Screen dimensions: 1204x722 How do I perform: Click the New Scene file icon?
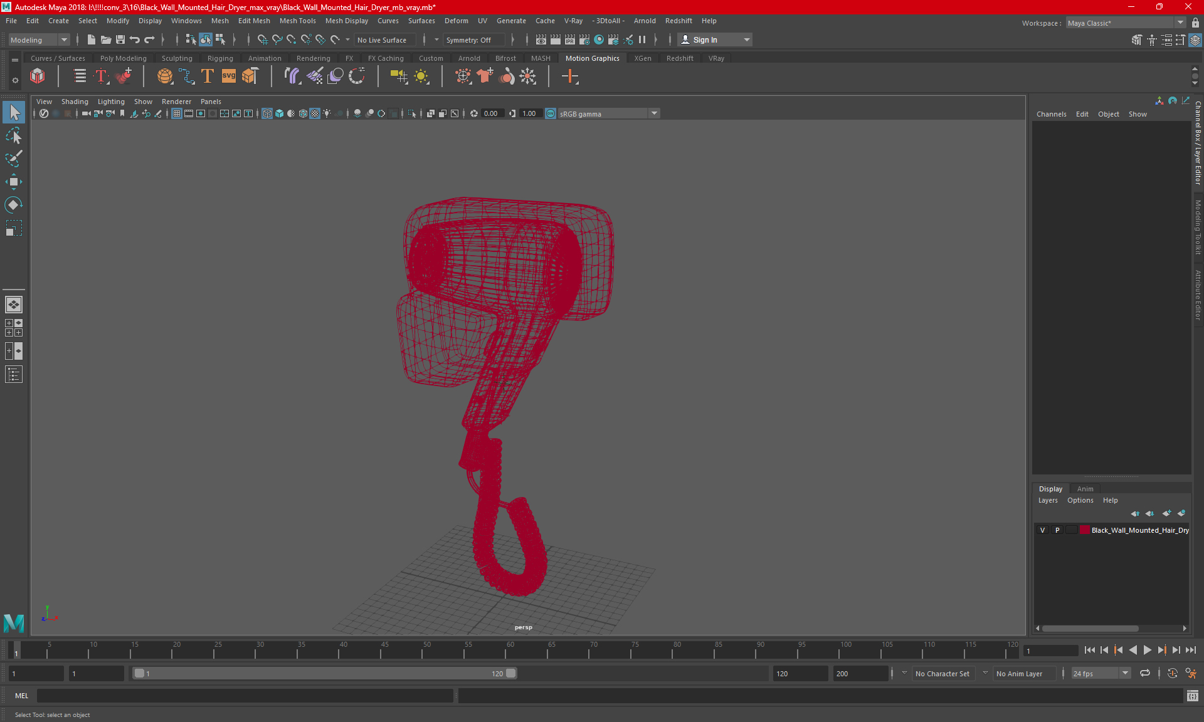pyautogui.click(x=92, y=39)
